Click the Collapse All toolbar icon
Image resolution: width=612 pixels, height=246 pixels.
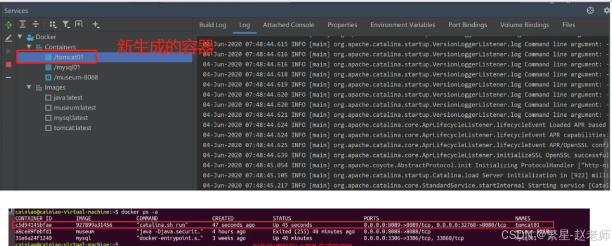pyautogui.click(x=36, y=24)
